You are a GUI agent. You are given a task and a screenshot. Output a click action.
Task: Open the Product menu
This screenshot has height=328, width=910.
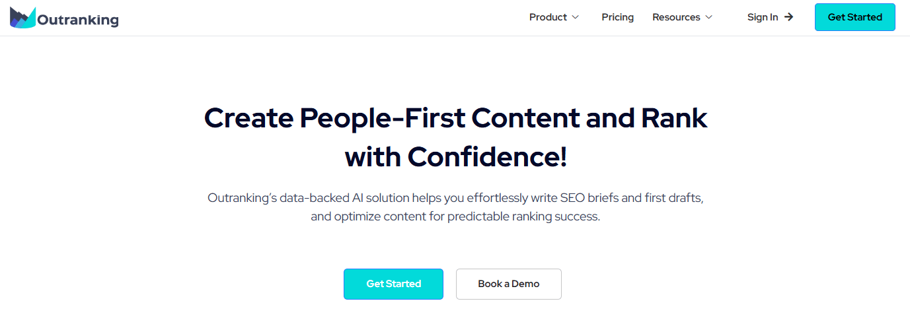548,17
